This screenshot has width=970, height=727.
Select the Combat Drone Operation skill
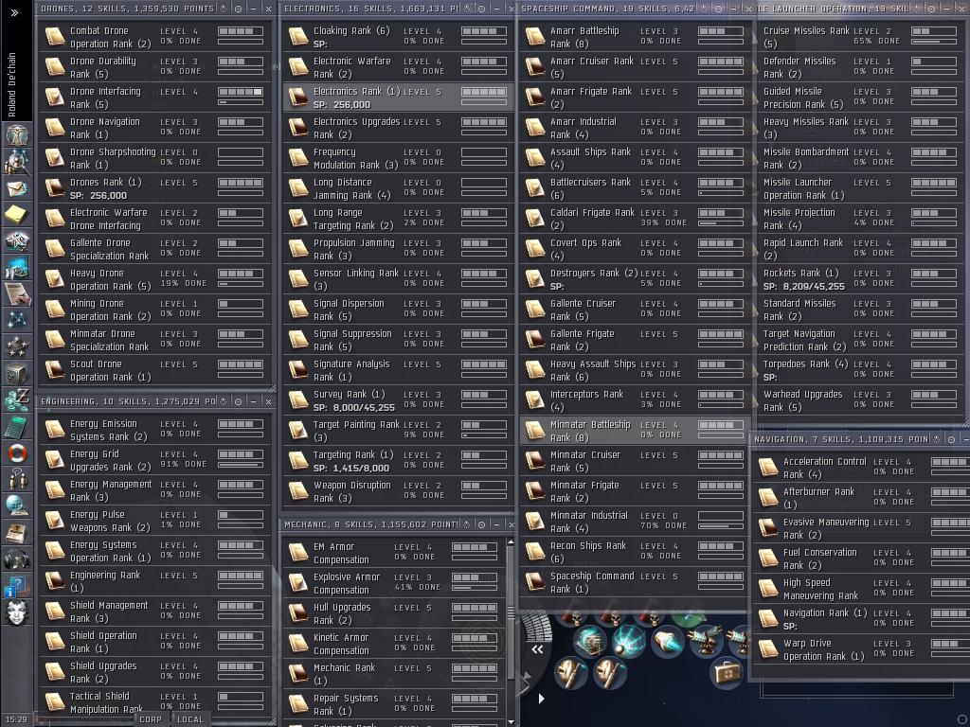155,37
